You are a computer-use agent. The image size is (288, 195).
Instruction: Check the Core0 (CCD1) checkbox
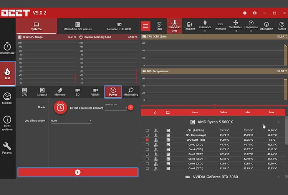(147, 145)
